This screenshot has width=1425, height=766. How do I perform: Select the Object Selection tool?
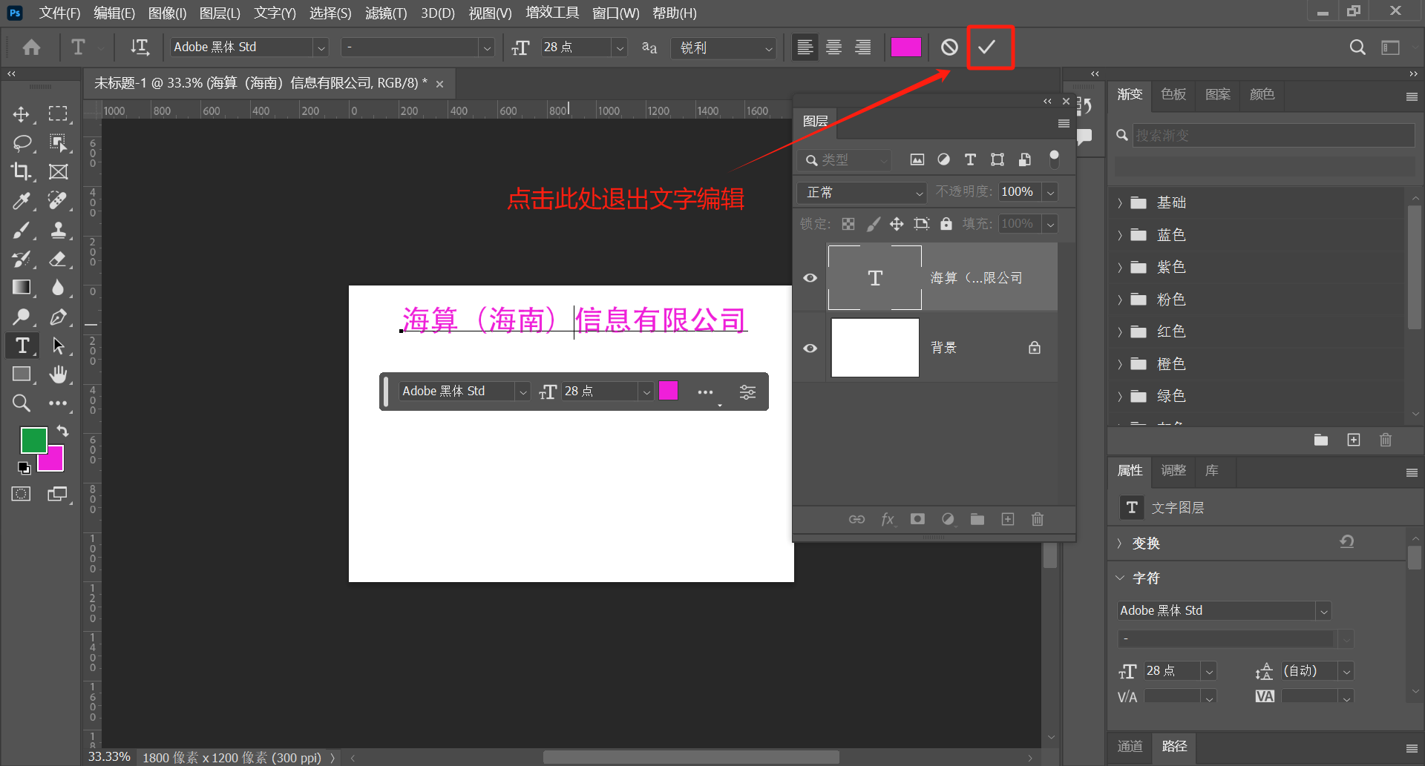pyautogui.click(x=58, y=143)
